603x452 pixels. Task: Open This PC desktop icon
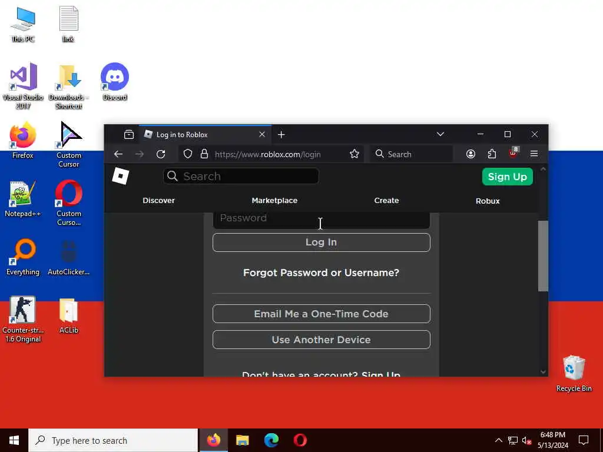[x=23, y=24]
